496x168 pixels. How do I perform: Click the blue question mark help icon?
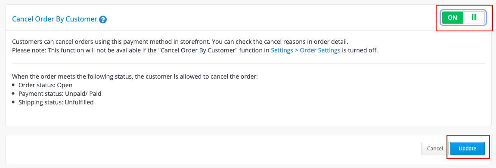tap(103, 20)
